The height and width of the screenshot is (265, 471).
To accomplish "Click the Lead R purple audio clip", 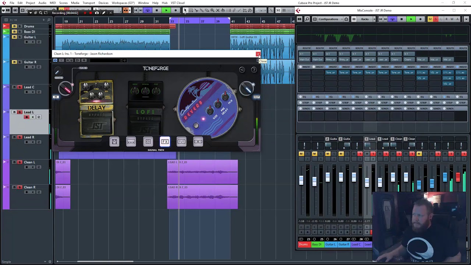I will pyautogui.click(x=202, y=197).
